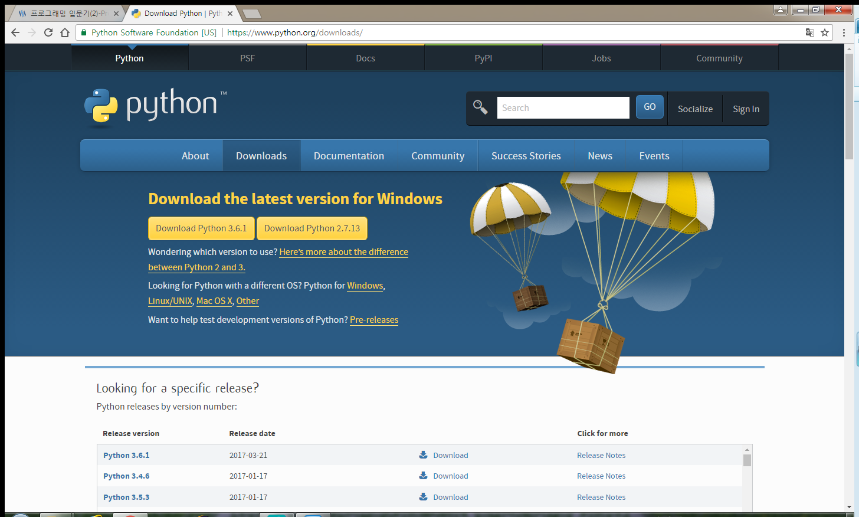This screenshot has height=517, width=859.
Task: Open the Docs top navigation tab
Action: [366, 58]
